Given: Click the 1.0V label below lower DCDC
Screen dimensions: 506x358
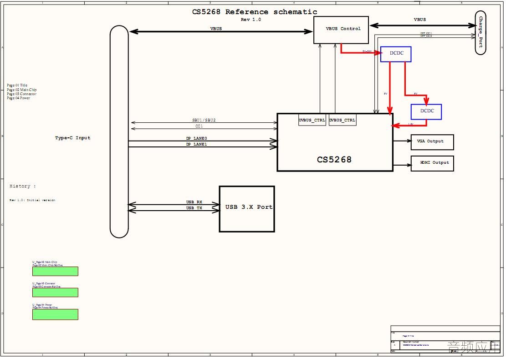Looking at the screenshot, I should click(x=410, y=124).
